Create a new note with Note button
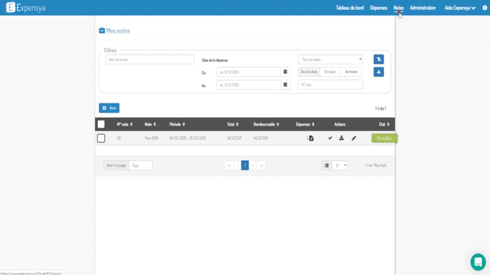The height and width of the screenshot is (275, 490). coord(109,108)
